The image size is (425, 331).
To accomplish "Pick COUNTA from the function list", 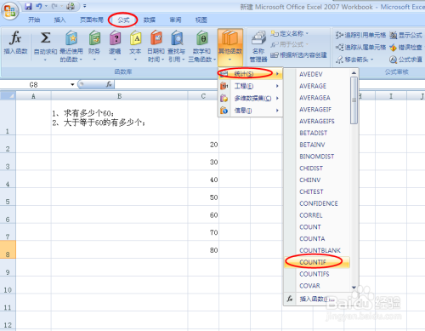I will tap(317, 239).
